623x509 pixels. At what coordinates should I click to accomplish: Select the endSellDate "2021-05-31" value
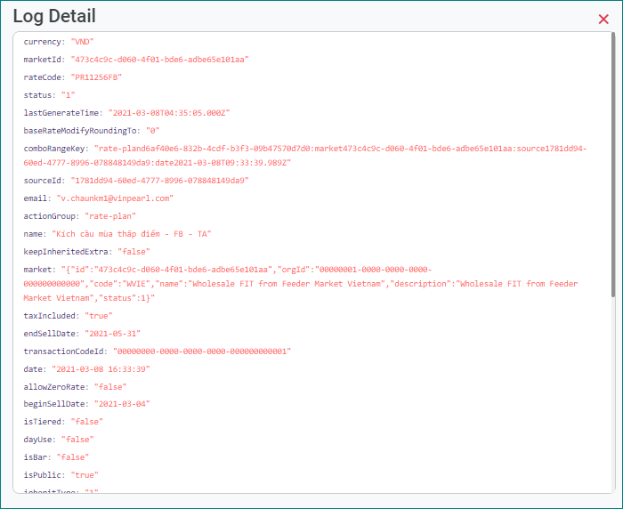point(106,334)
